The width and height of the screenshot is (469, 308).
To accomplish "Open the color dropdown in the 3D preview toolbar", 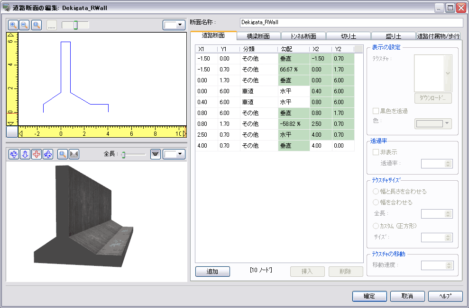I will [174, 154].
